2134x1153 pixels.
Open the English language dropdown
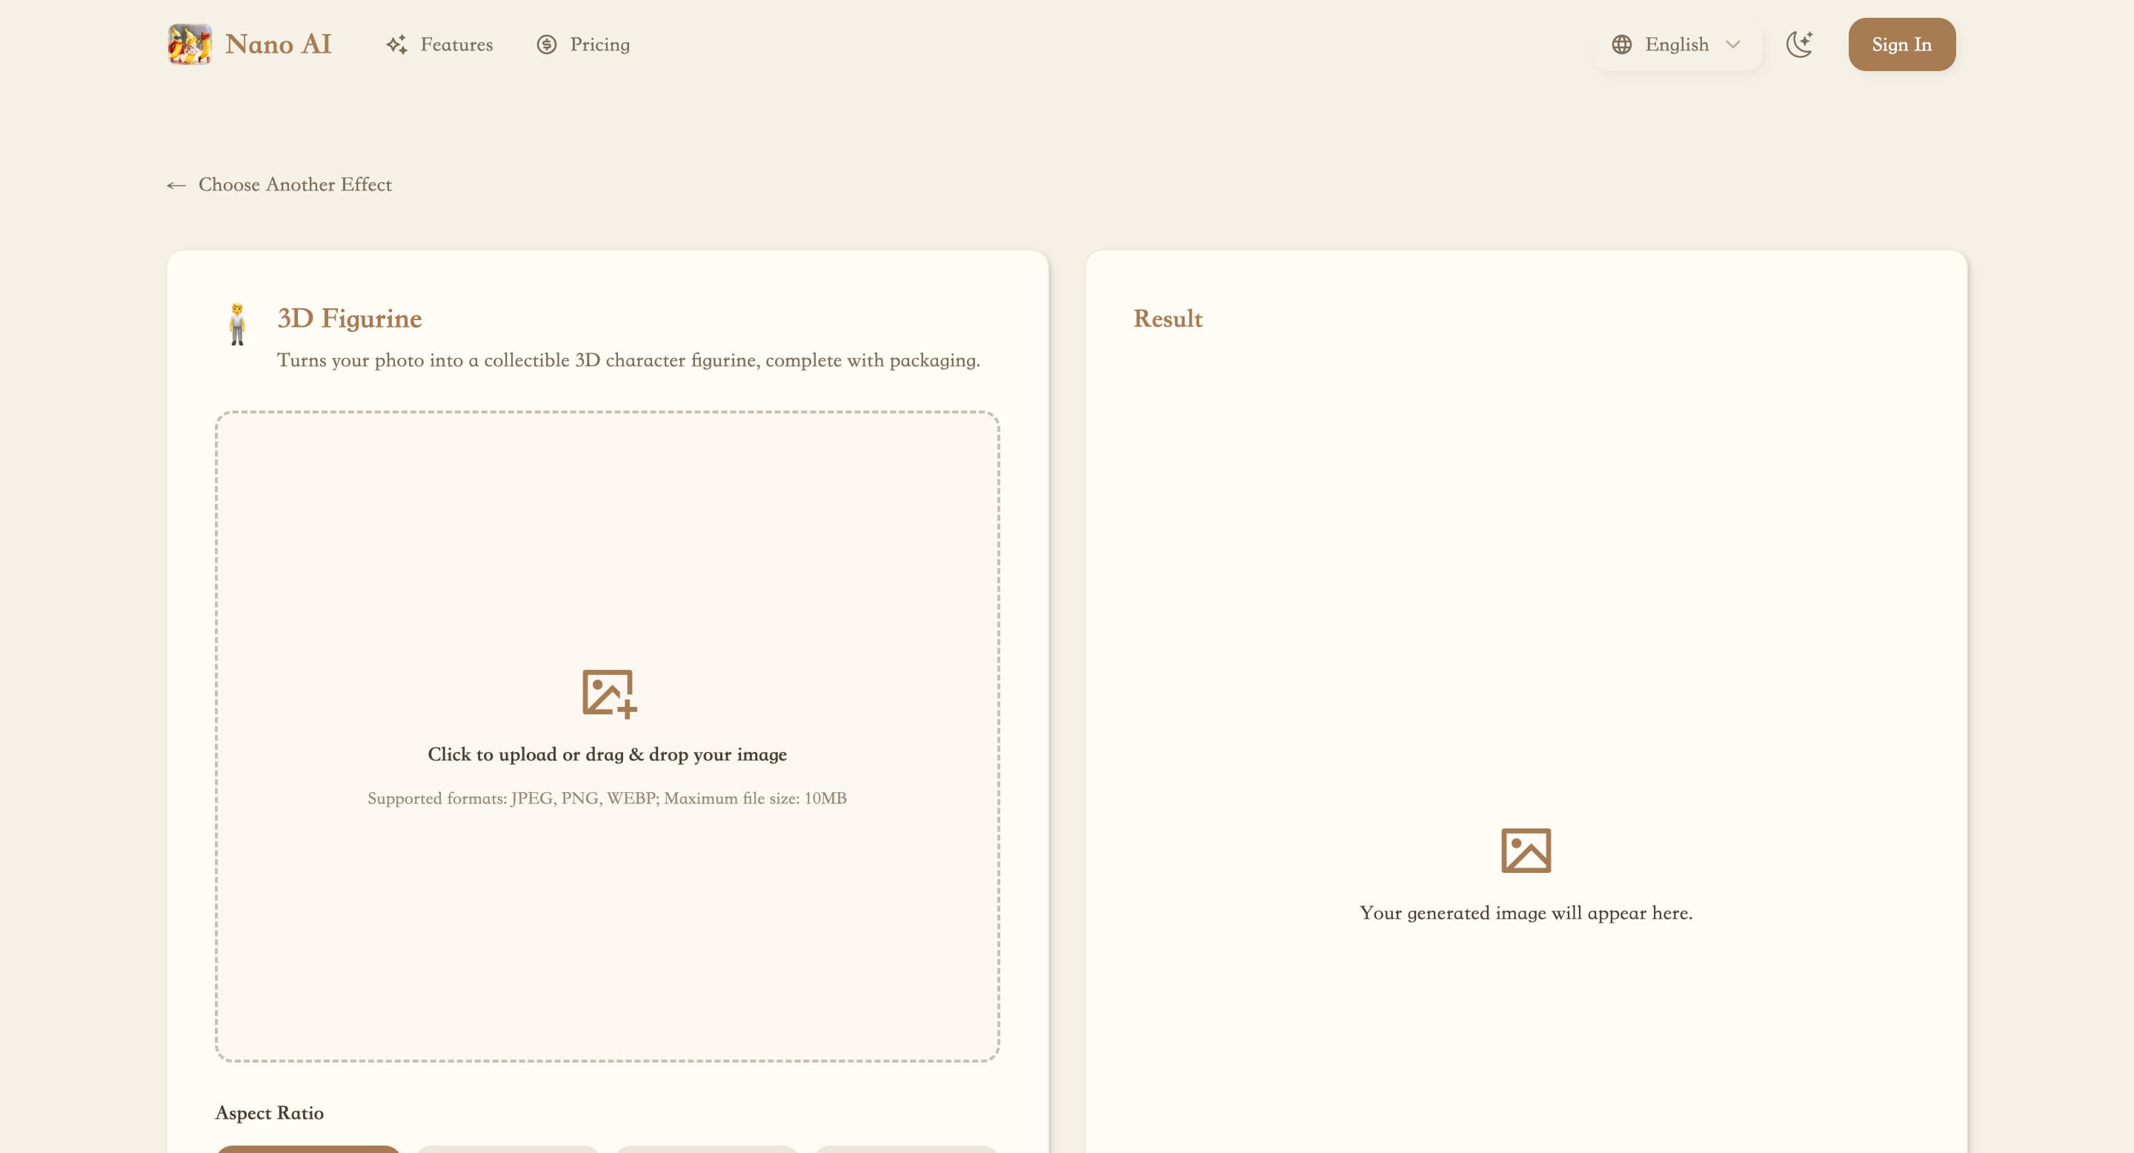tap(1677, 44)
